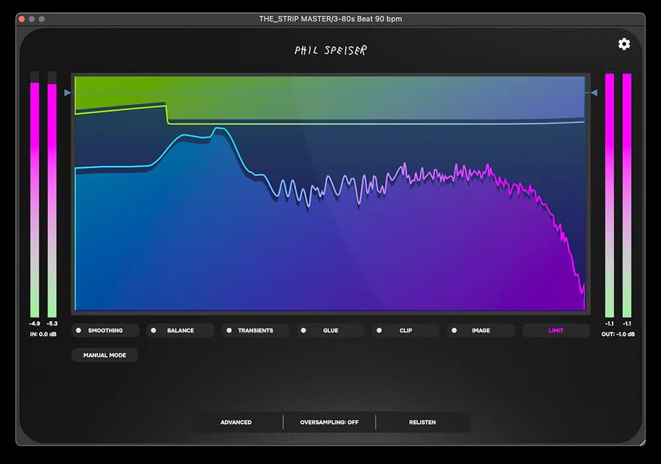Image resolution: width=661 pixels, height=464 pixels.
Task: Toggle the LIMIT module
Action: click(x=556, y=330)
